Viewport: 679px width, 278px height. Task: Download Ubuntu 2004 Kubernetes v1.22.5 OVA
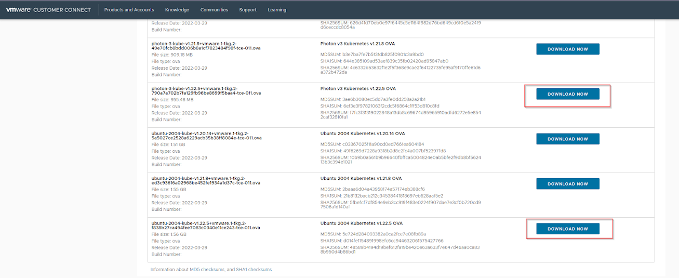568,229
